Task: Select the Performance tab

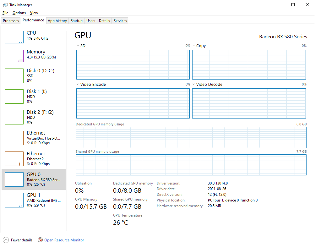Action: [x=33, y=20]
